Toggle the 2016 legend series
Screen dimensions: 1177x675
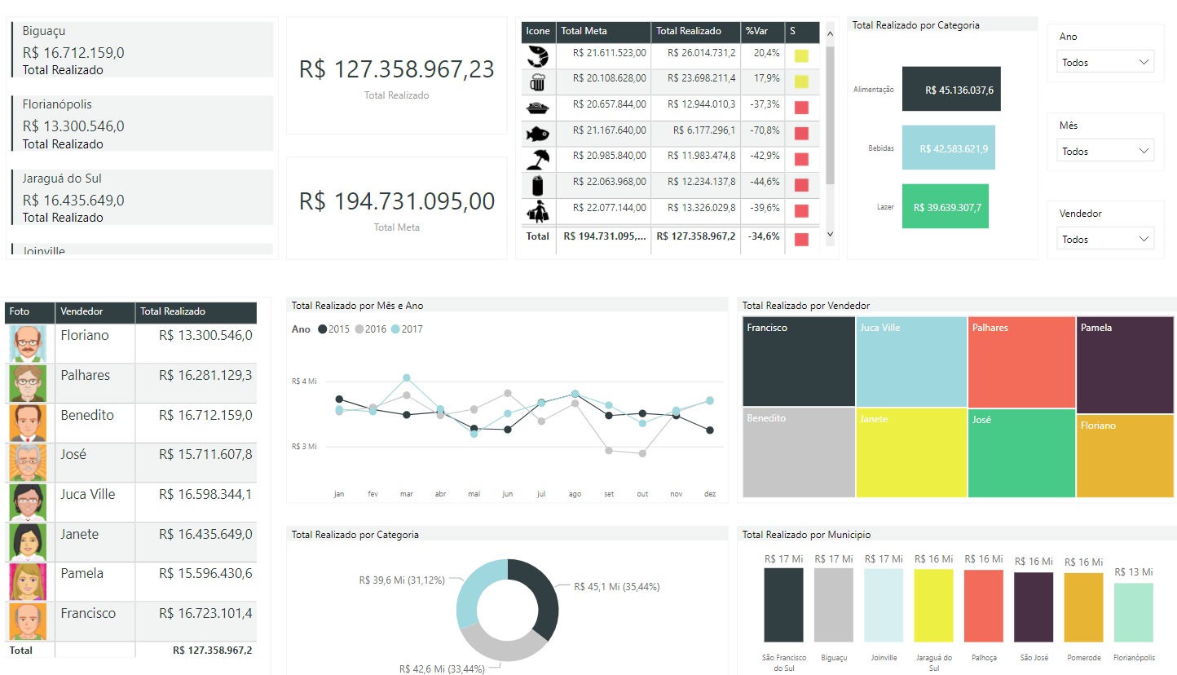[x=371, y=329]
